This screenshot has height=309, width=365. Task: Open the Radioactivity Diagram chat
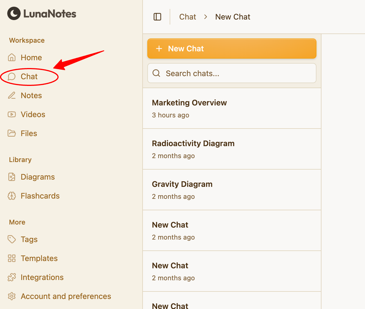pos(232,149)
